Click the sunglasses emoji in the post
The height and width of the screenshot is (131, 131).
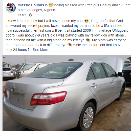tap(86, 21)
